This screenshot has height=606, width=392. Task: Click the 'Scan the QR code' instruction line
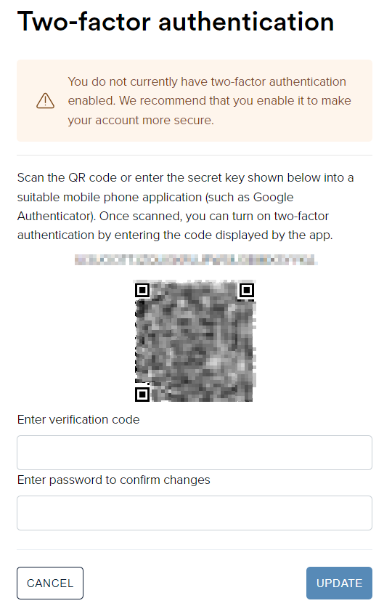tap(185, 178)
